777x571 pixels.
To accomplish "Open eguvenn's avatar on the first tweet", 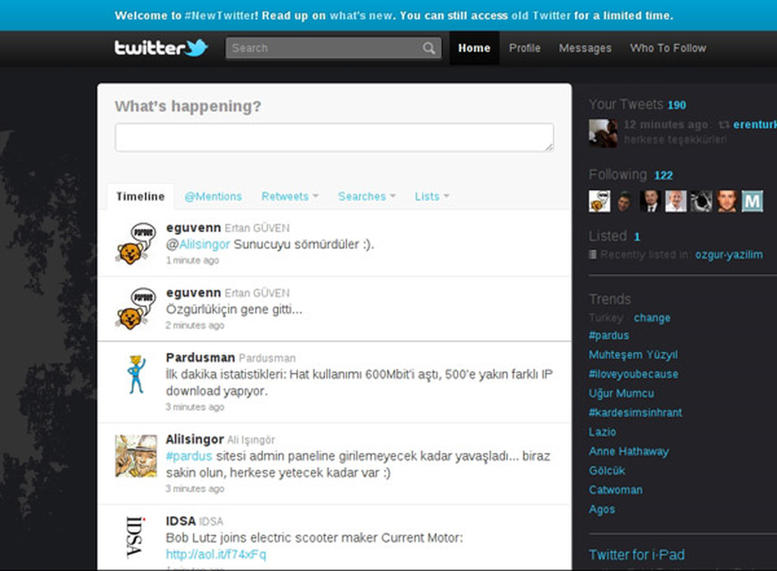I will (136, 243).
